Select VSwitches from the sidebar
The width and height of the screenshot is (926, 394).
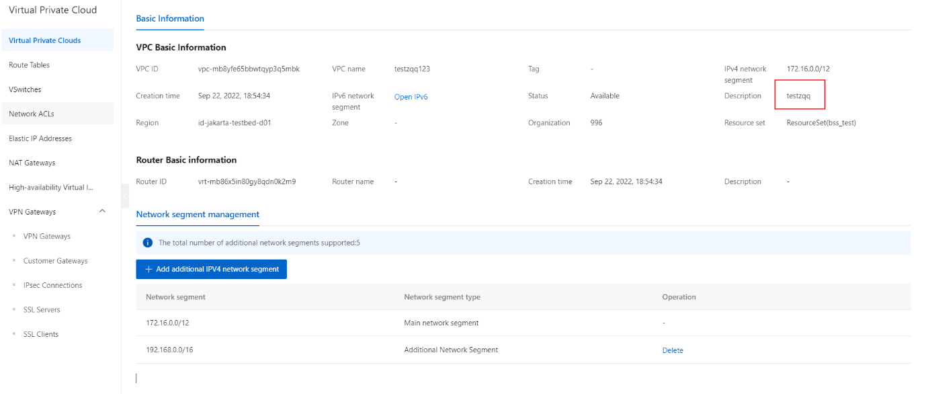point(57,89)
